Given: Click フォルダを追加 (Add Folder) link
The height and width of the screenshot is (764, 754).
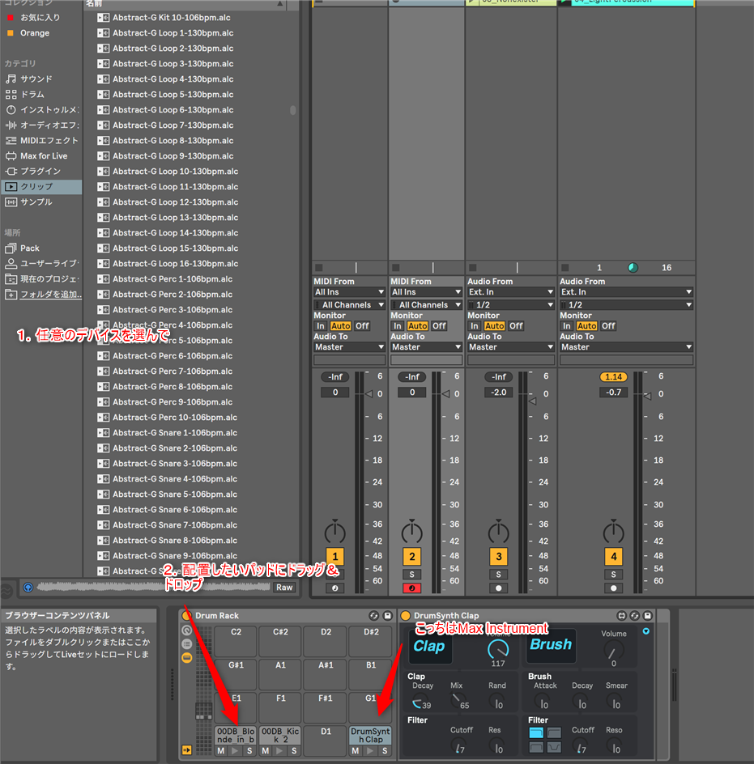Looking at the screenshot, I should point(50,295).
